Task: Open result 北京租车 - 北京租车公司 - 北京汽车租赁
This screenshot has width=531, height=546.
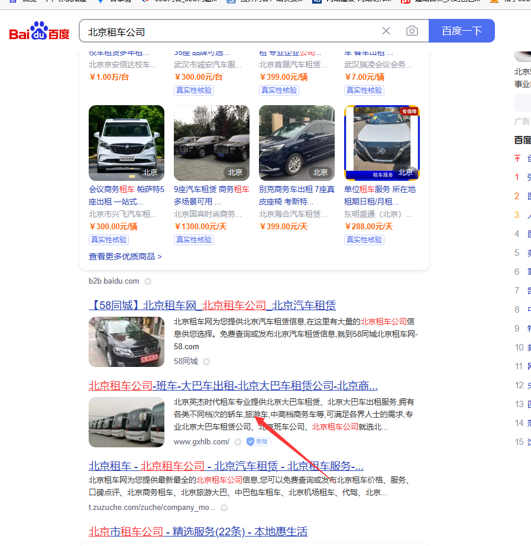Action: 226,466
